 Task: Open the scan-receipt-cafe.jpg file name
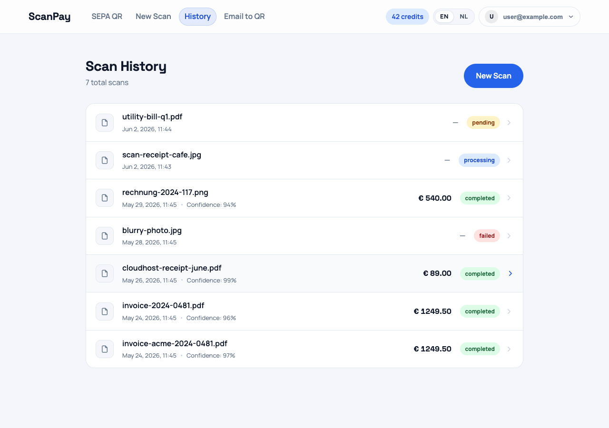[162, 155]
